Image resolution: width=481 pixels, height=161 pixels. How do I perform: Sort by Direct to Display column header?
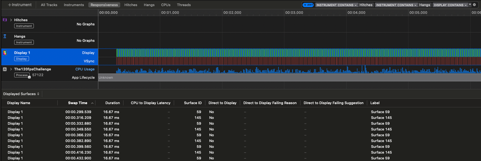222,103
